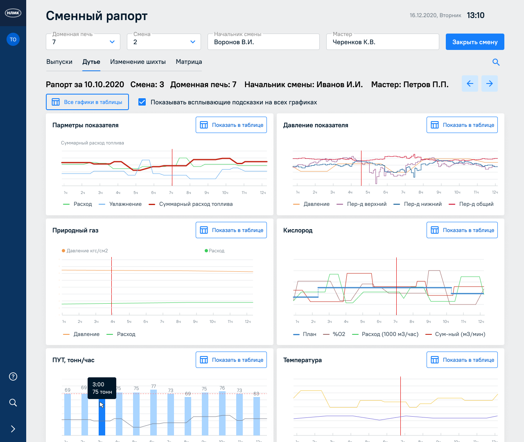
Task: Click the Сменный рапорт page title
Action: 97,16
